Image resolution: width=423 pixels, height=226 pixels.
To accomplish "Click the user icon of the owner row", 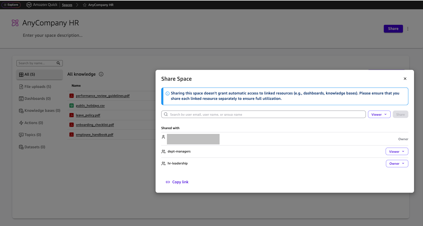I will coord(163,137).
